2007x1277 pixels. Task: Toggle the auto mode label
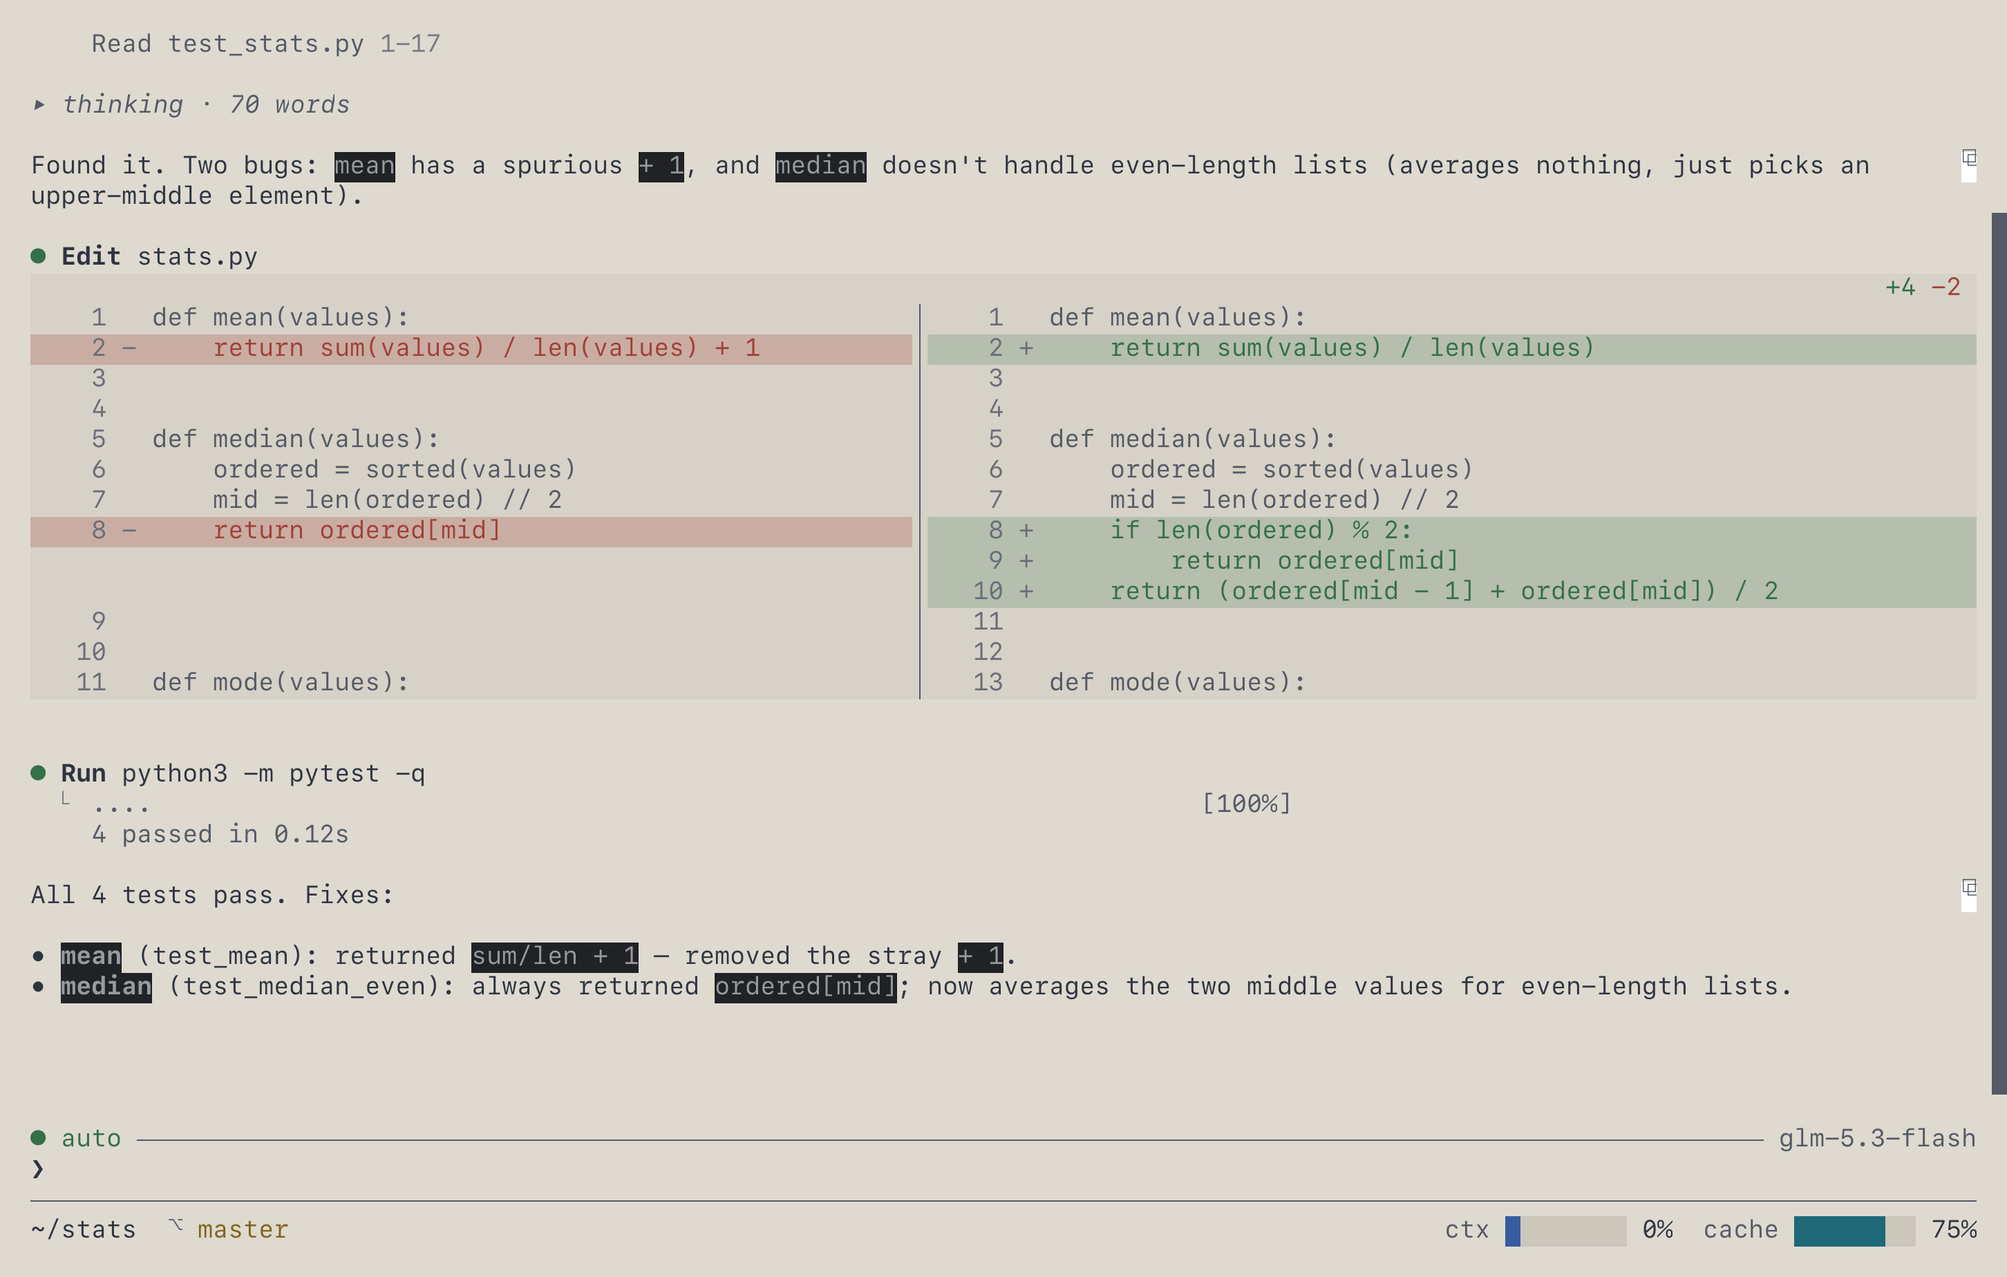pyautogui.click(x=91, y=1138)
